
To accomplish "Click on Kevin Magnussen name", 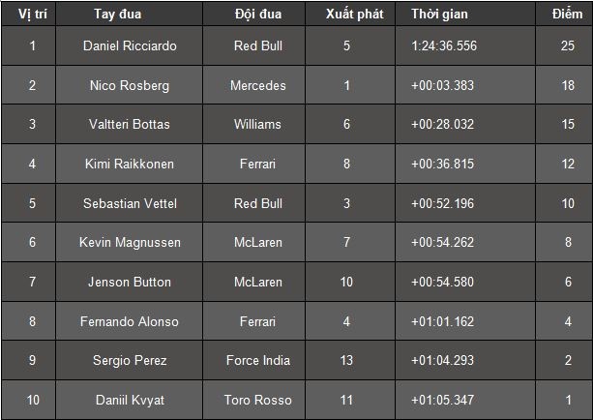I will pyautogui.click(x=130, y=242).
